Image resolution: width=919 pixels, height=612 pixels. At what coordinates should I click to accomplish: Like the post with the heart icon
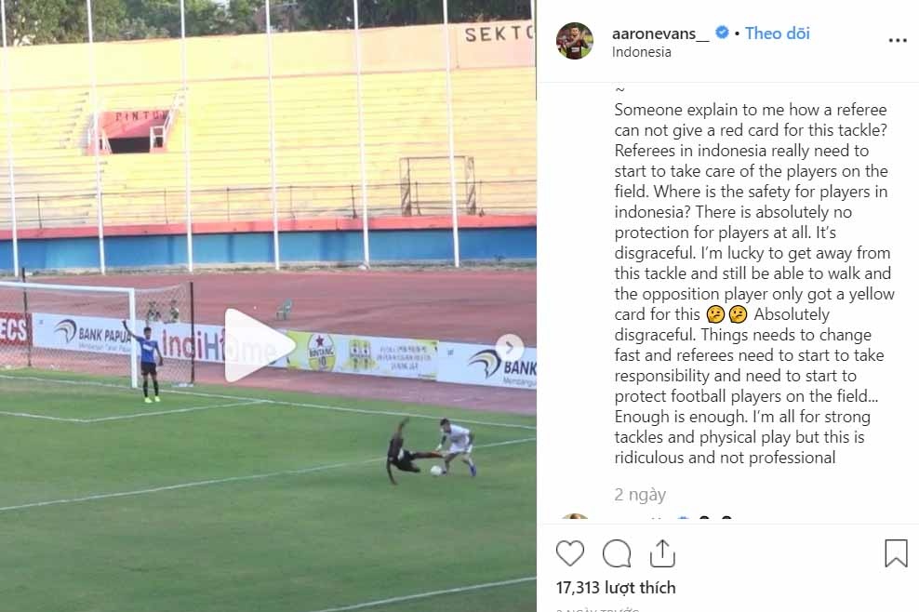570,553
